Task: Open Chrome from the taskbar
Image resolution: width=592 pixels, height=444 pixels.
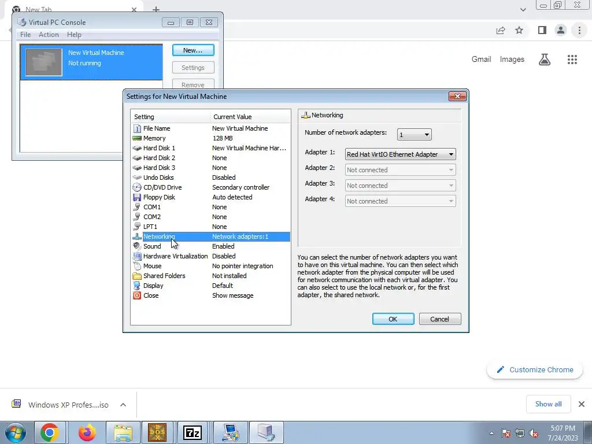Action: point(50,432)
